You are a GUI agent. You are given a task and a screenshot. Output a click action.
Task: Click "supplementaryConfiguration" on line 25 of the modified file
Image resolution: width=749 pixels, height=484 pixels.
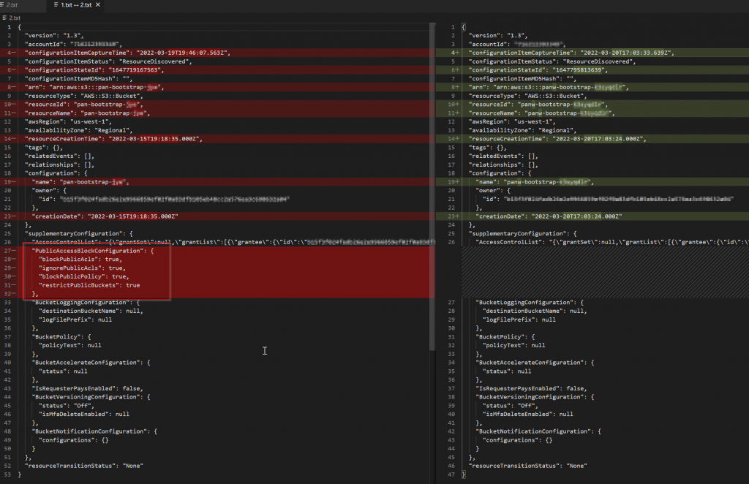click(x=517, y=233)
